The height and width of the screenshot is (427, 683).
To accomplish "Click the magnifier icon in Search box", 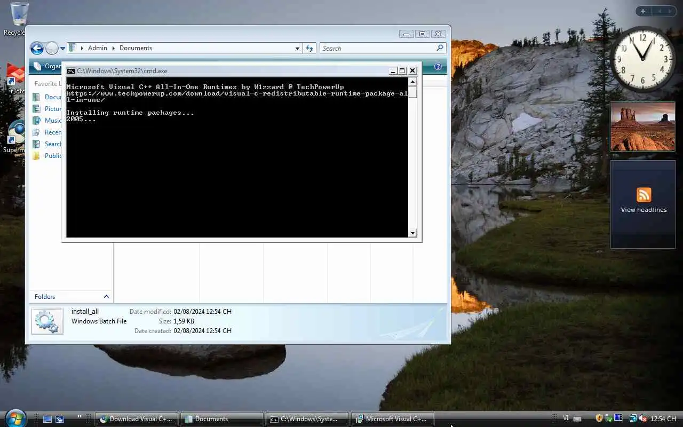I will click(x=440, y=48).
